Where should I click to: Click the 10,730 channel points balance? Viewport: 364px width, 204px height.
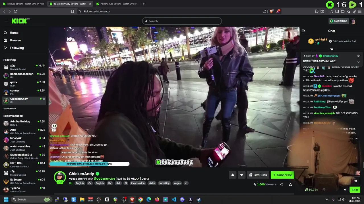(311, 190)
